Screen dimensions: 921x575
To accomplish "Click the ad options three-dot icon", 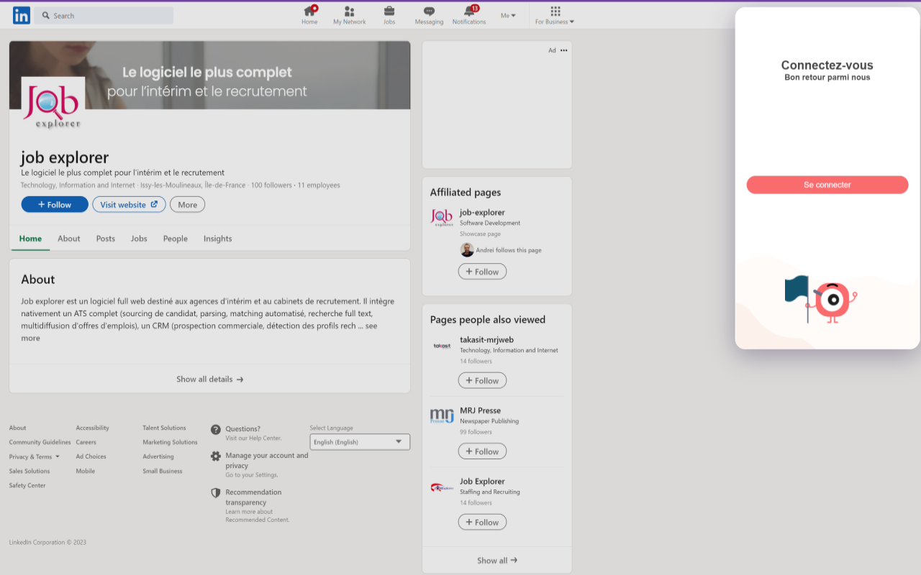I will point(563,50).
